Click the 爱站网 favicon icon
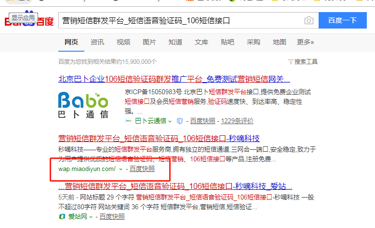Screen dimensions: 375x228 (x=62, y=216)
